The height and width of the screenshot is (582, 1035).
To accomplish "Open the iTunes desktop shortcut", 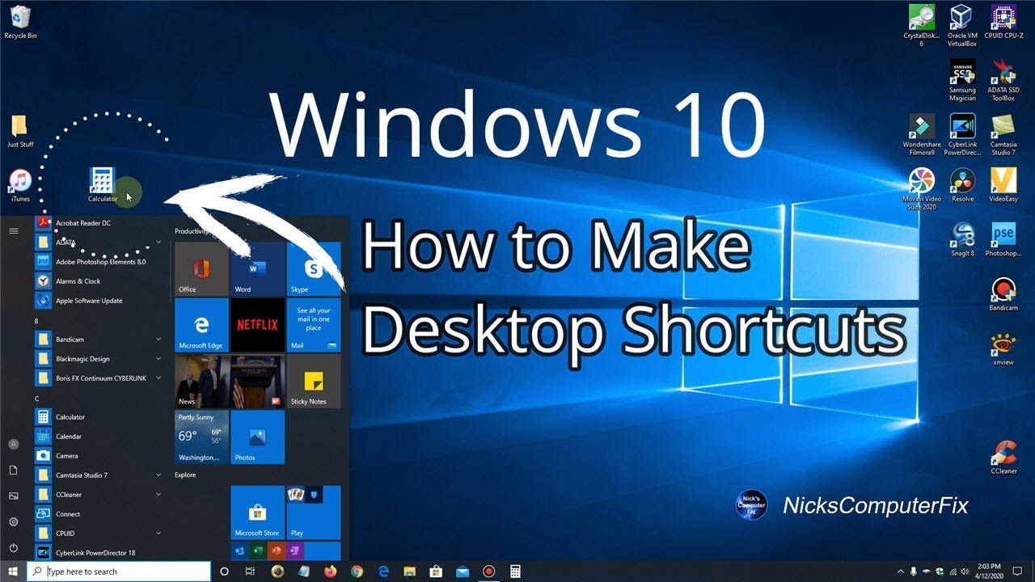I will pos(20,186).
